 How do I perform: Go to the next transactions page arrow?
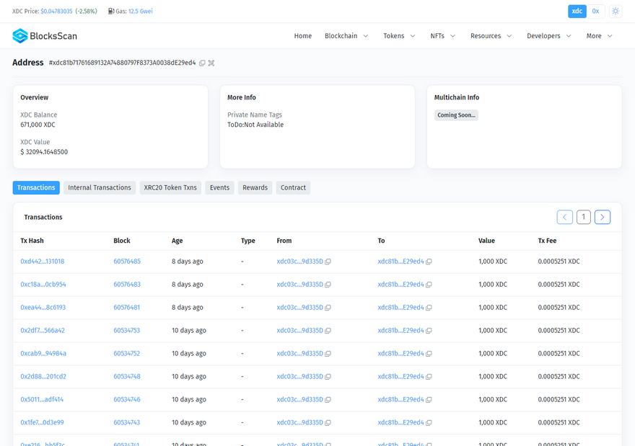tap(603, 217)
